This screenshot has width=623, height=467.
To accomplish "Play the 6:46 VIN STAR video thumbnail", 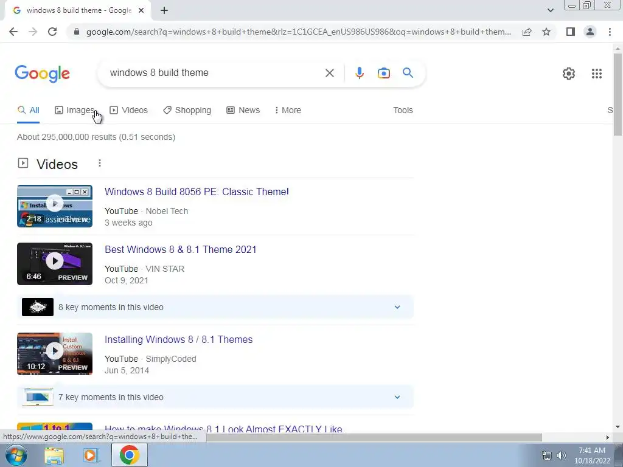I will click(55, 264).
